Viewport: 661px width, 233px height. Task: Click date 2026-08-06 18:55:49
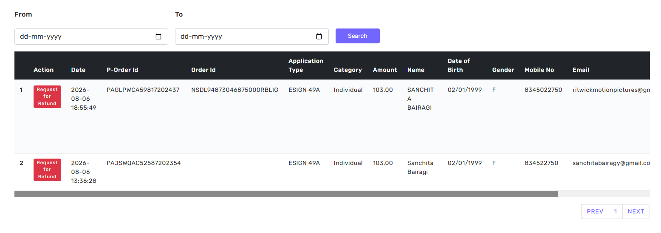(x=84, y=99)
